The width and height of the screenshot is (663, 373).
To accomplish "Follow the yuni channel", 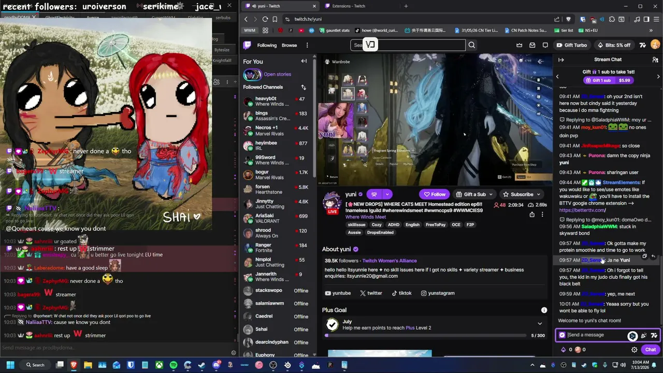I will pos(435,194).
